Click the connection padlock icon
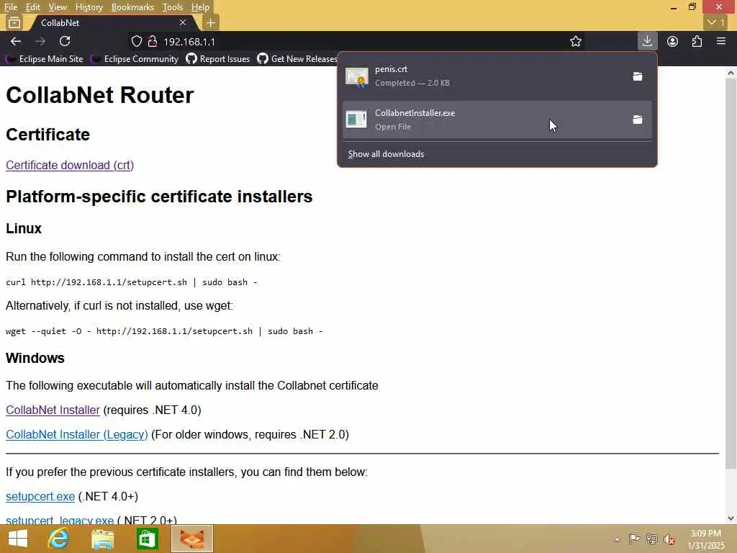 [x=153, y=41]
